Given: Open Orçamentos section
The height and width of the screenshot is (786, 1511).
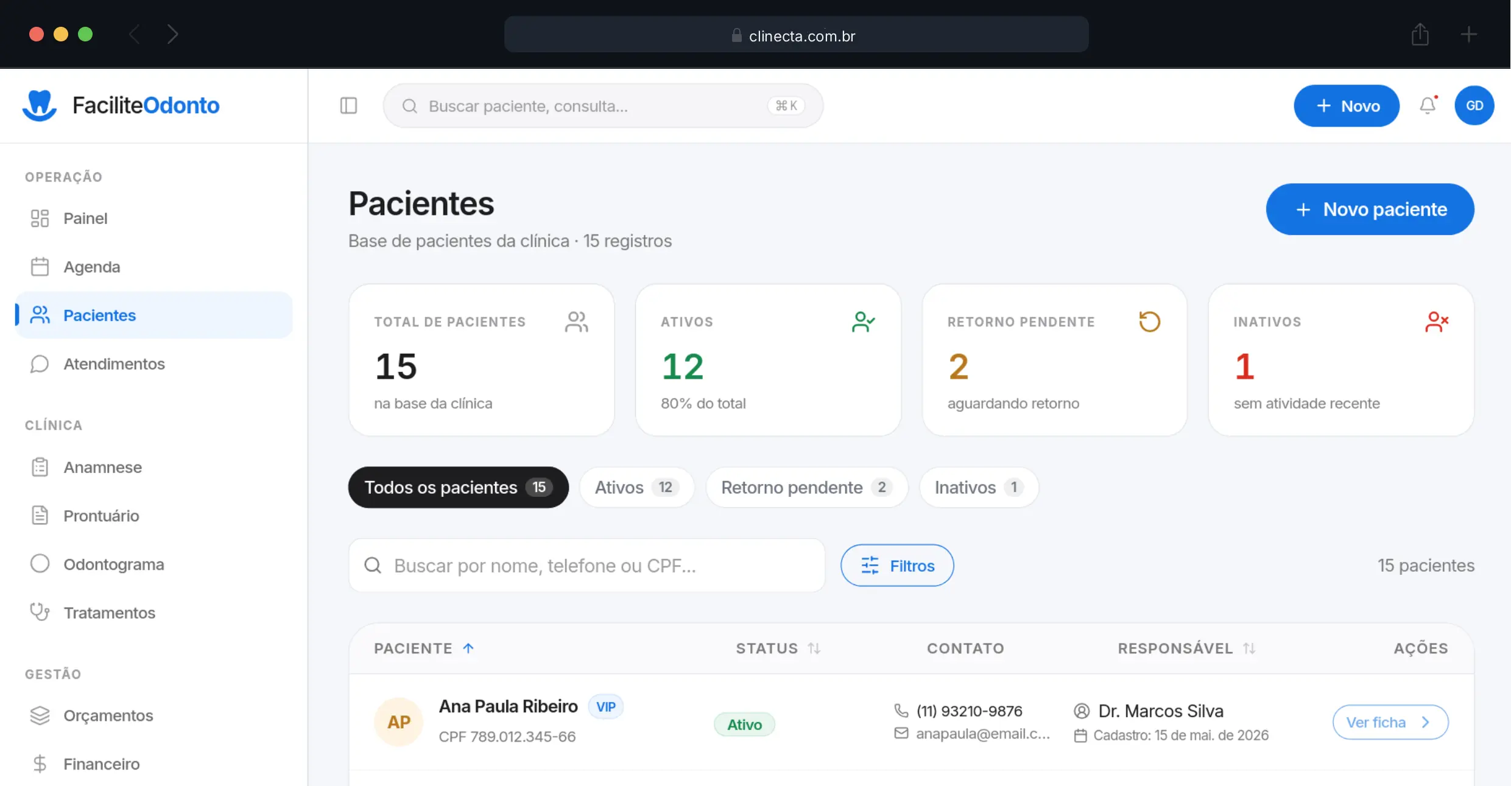Looking at the screenshot, I should pyautogui.click(x=154, y=715).
